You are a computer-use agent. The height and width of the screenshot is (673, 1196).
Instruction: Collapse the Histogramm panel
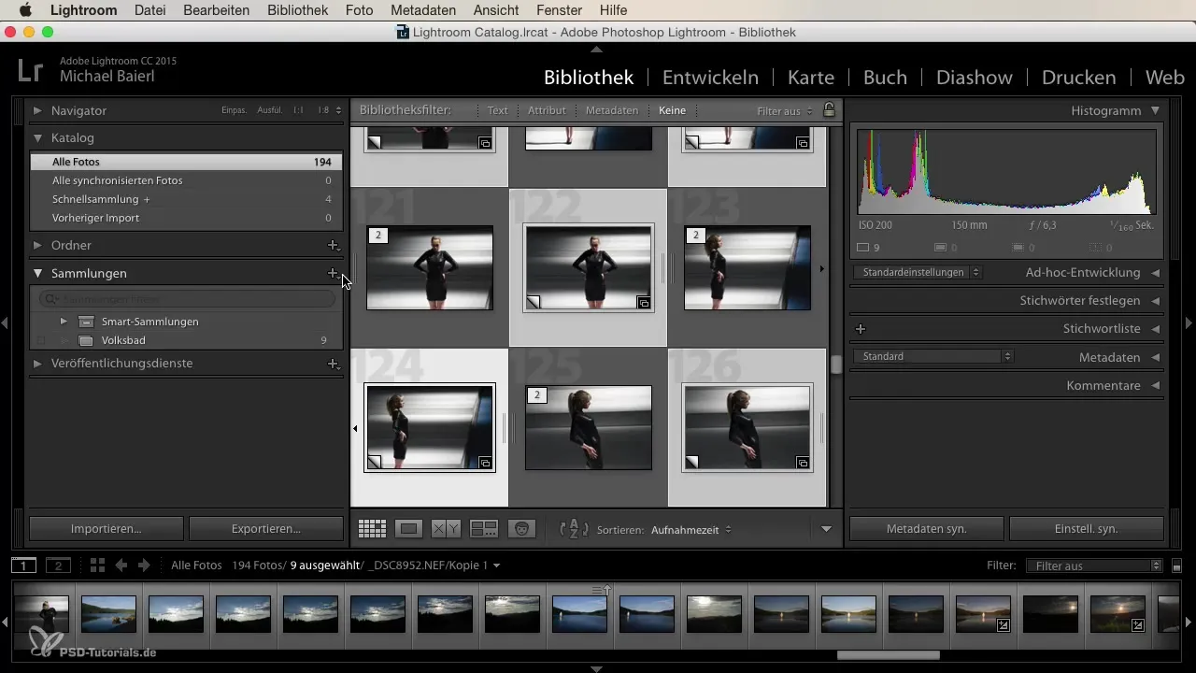click(1156, 110)
